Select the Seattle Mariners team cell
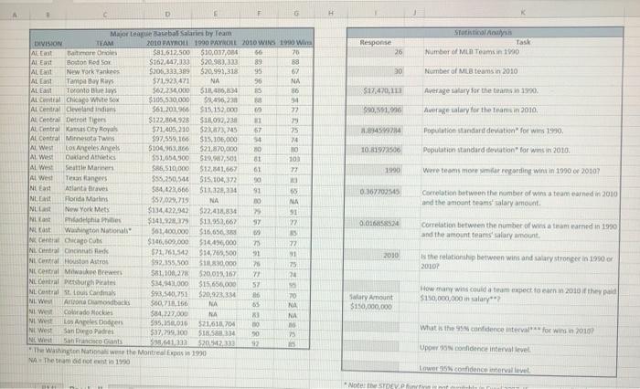The width and height of the screenshot is (640, 389). [104, 168]
